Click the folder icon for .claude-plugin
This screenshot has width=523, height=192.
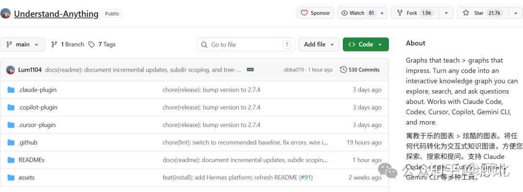click(11, 90)
